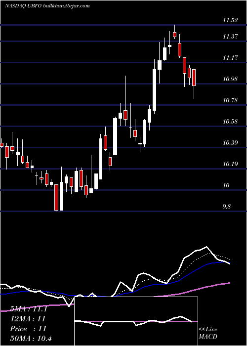Screen dimensions: 247x346
Task: Click the 12MA : 11 readout
Action: point(28,319)
